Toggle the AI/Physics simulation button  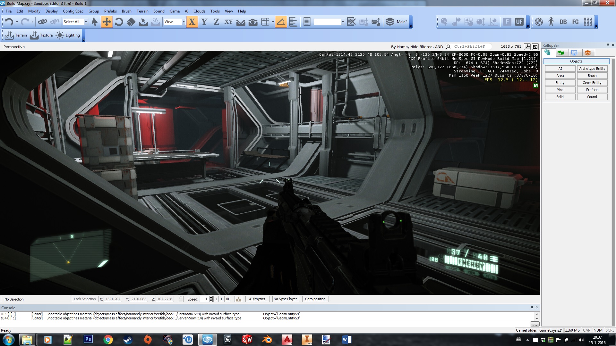coord(257,299)
